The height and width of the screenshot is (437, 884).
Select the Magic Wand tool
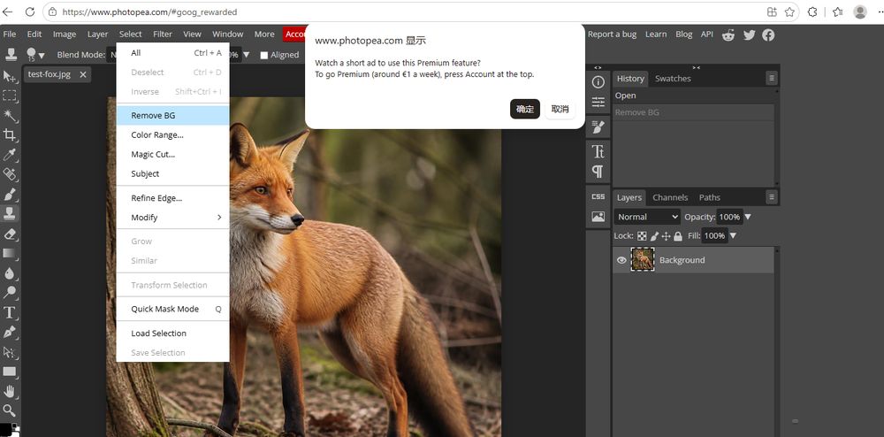pyautogui.click(x=10, y=115)
